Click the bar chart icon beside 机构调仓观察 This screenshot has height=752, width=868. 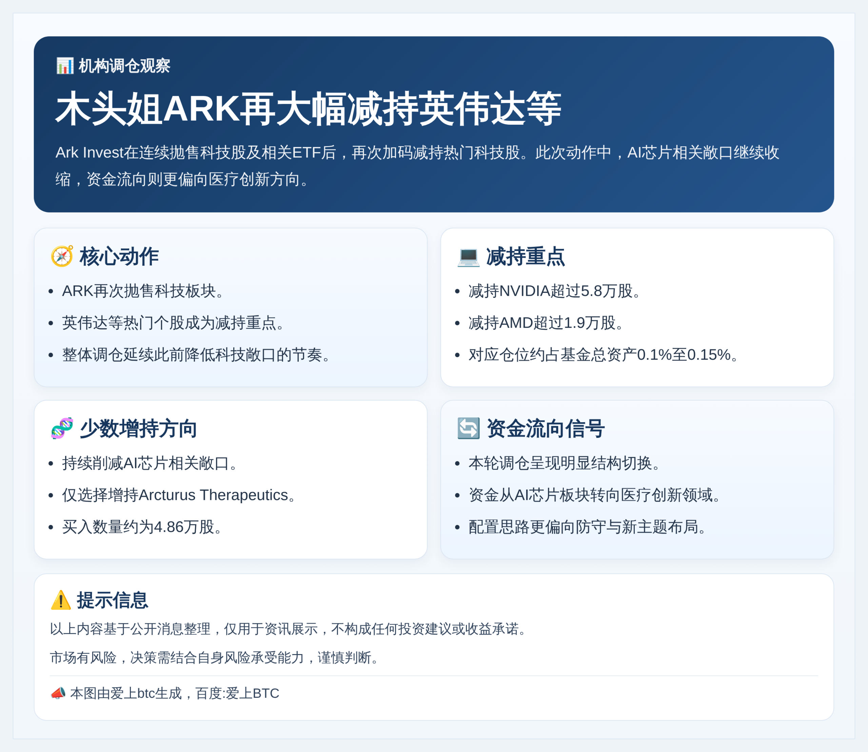coord(65,66)
